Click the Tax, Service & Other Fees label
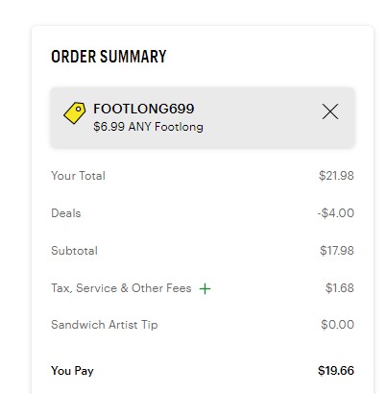 pyautogui.click(x=121, y=288)
